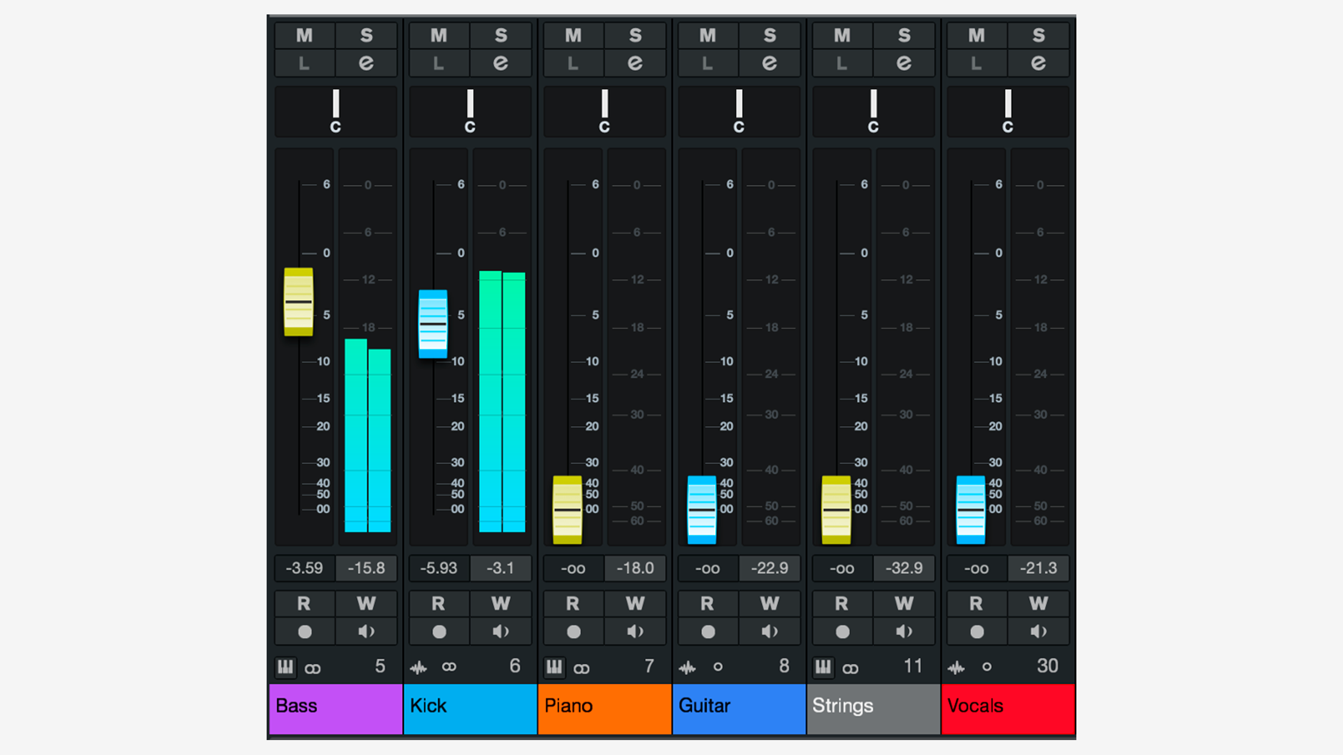The image size is (1343, 755).
Task: Enable Listen mode on the Guitar channel
Action: coord(707,62)
